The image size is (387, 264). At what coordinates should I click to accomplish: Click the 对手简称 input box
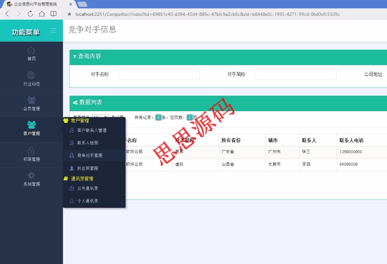tap(295, 73)
